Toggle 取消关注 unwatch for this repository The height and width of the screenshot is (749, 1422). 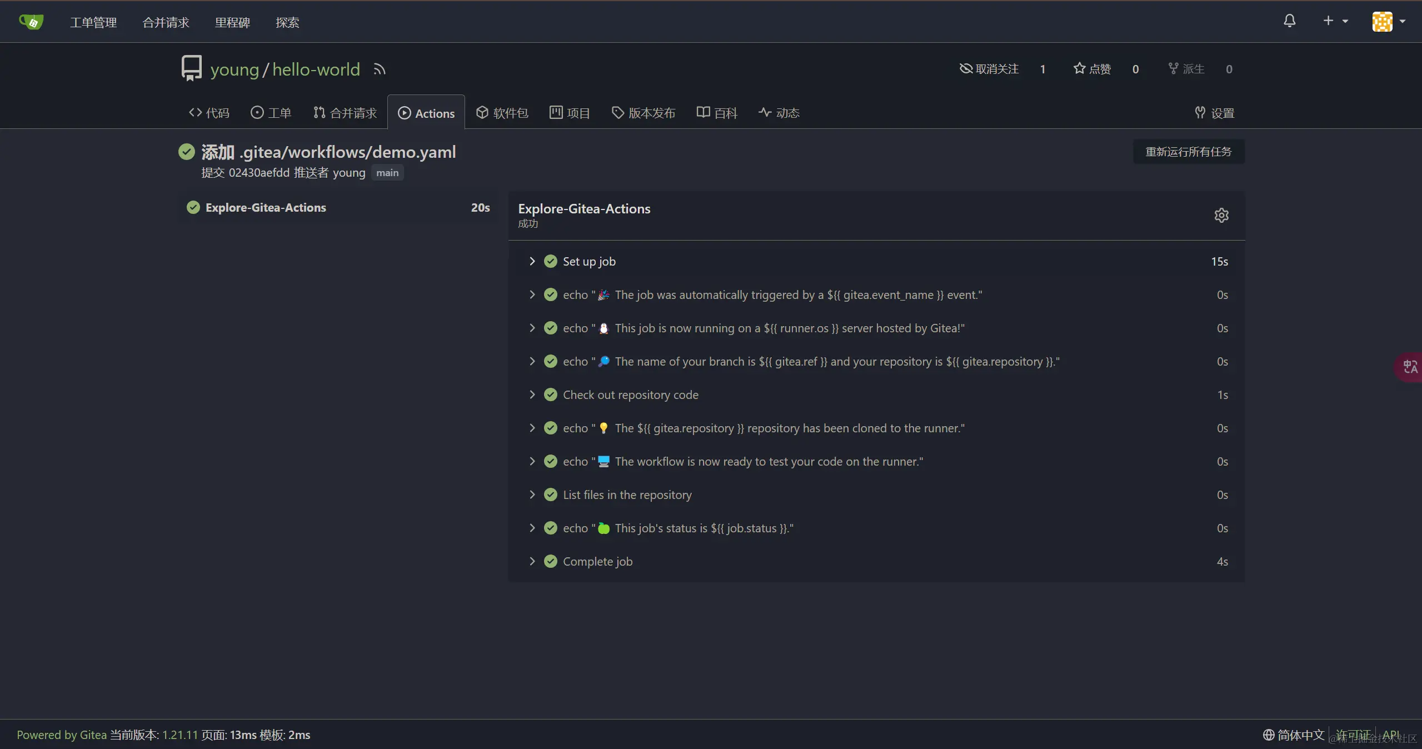click(x=989, y=69)
